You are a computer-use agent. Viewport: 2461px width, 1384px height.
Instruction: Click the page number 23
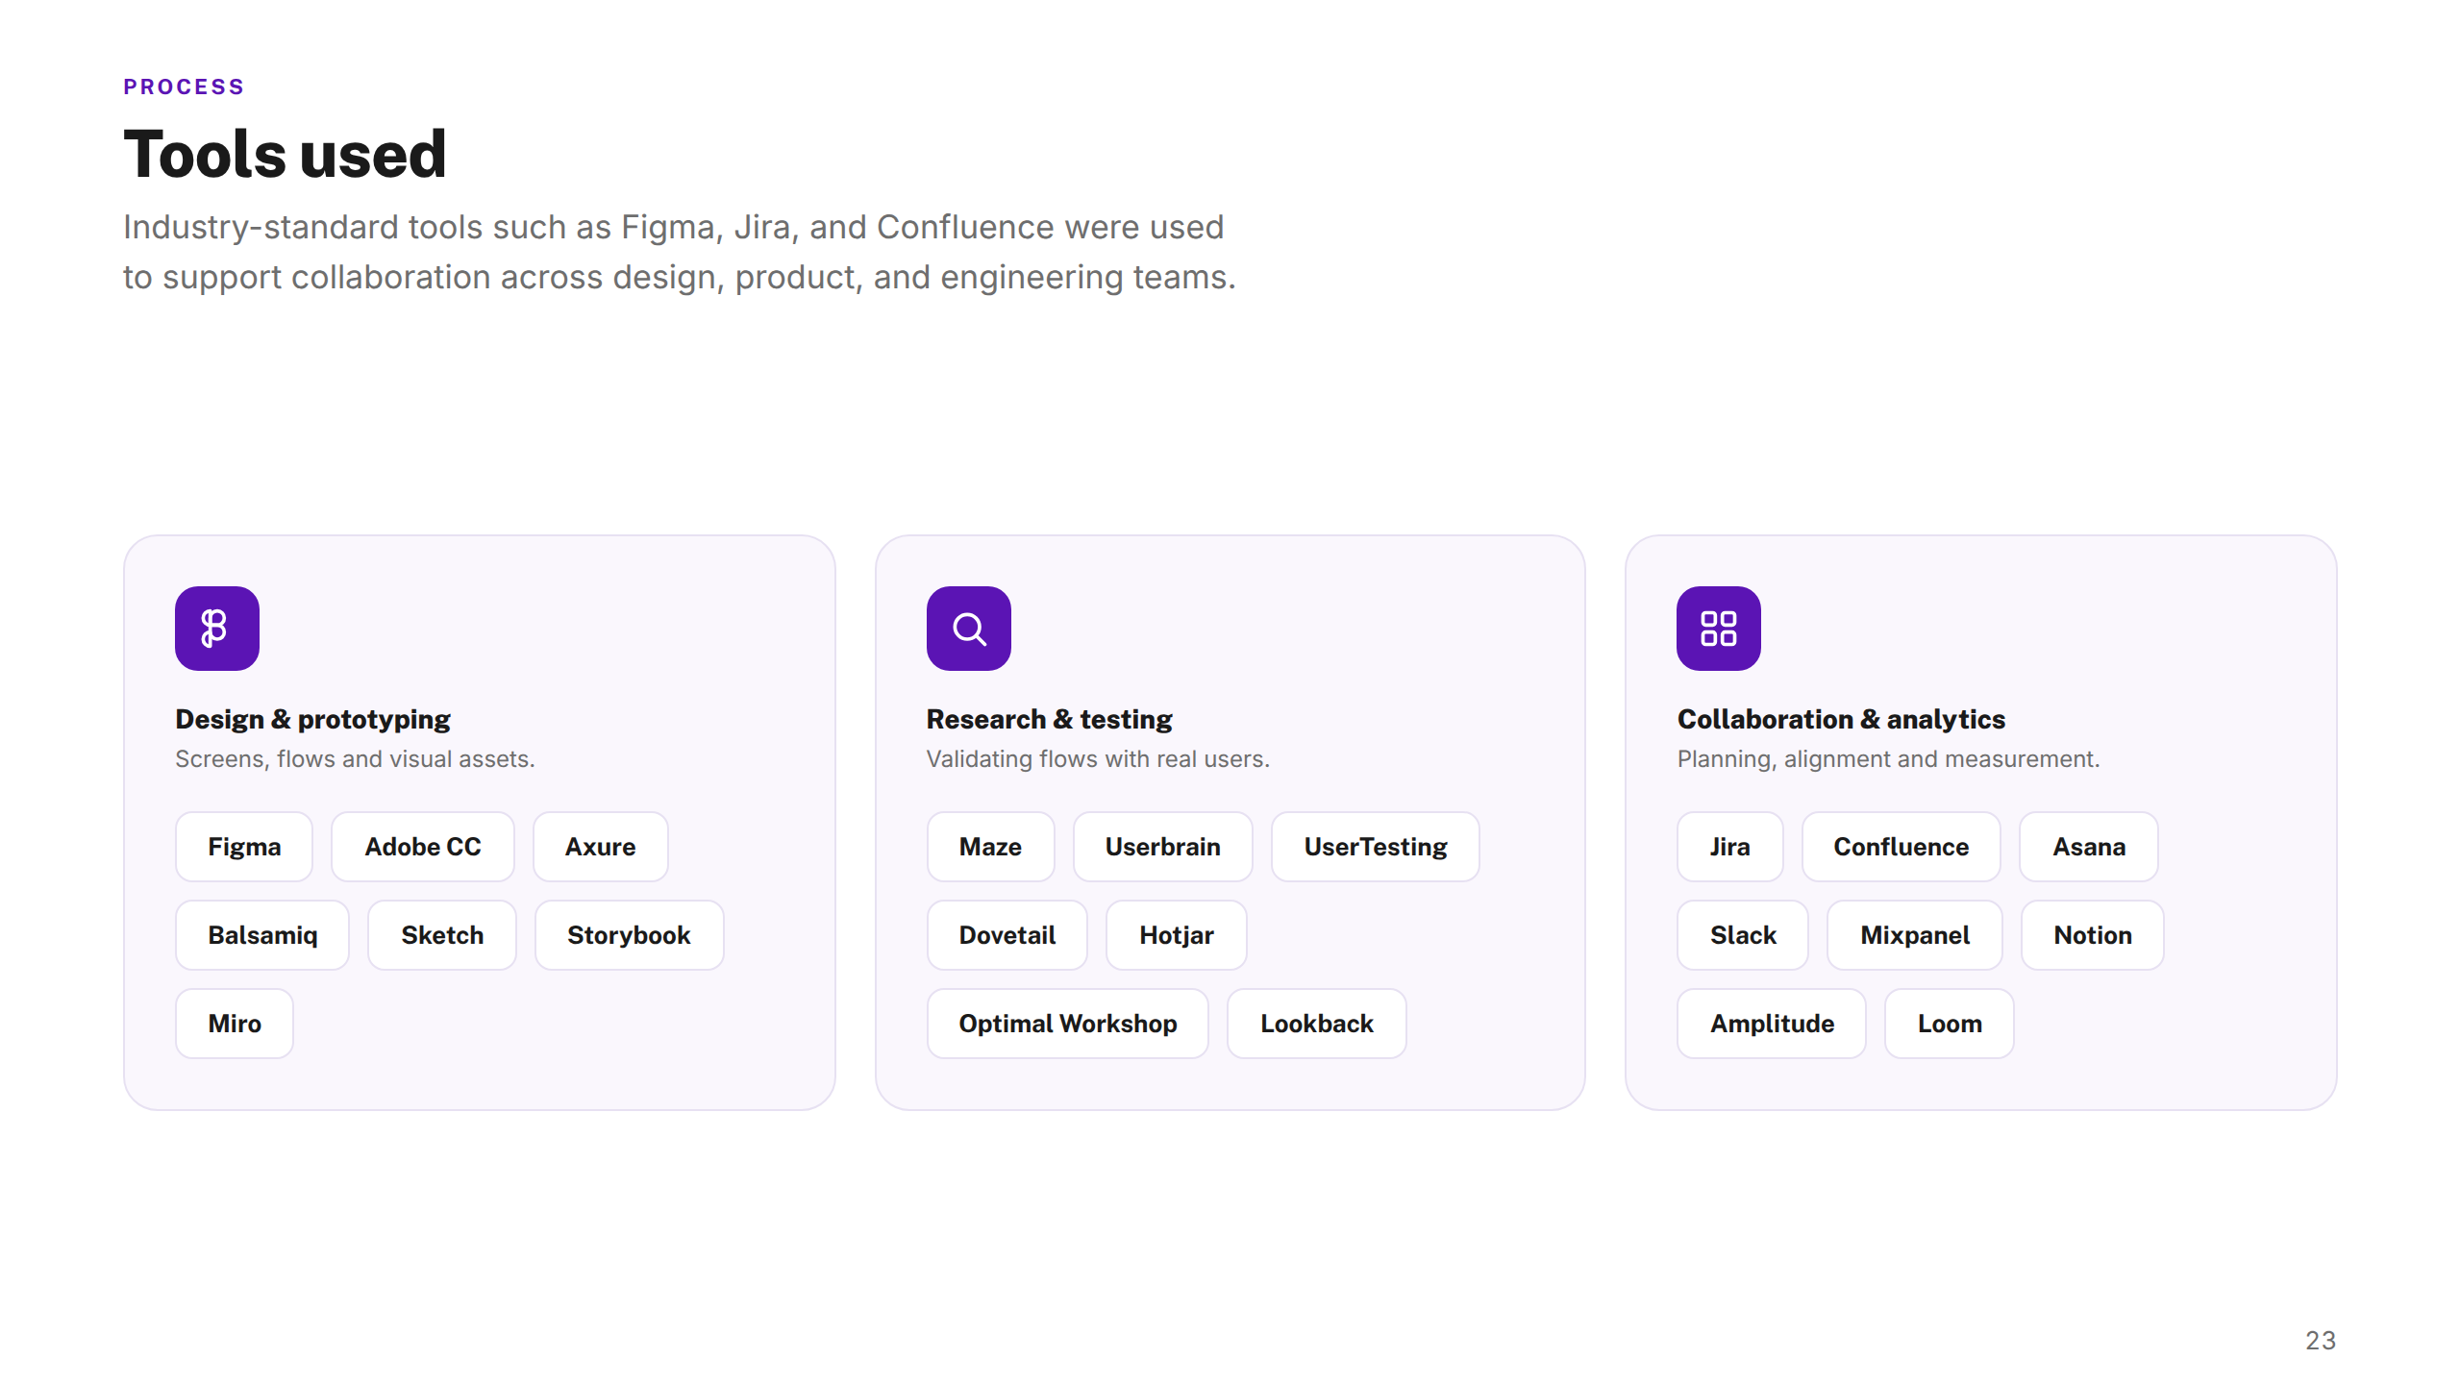click(x=2321, y=1341)
